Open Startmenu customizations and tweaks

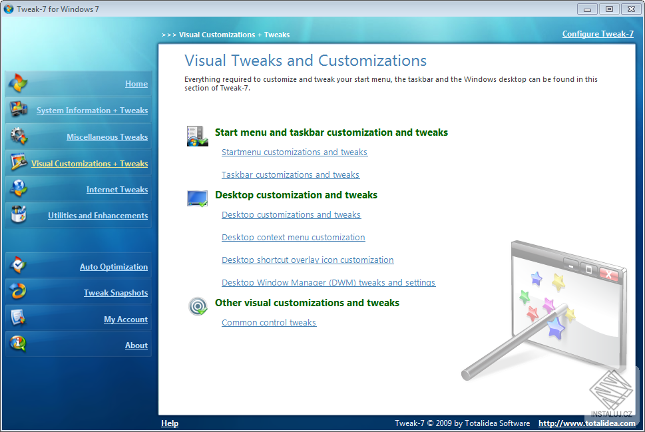click(x=294, y=152)
